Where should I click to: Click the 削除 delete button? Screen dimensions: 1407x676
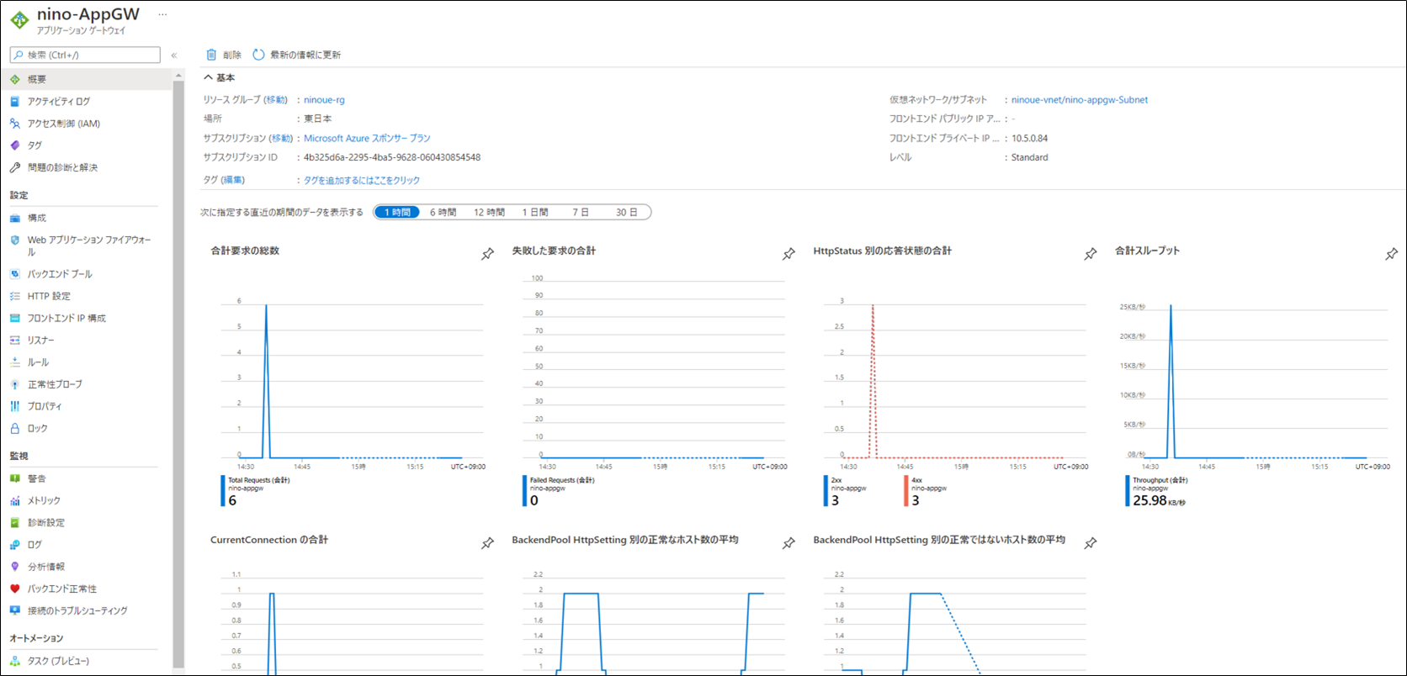224,55
